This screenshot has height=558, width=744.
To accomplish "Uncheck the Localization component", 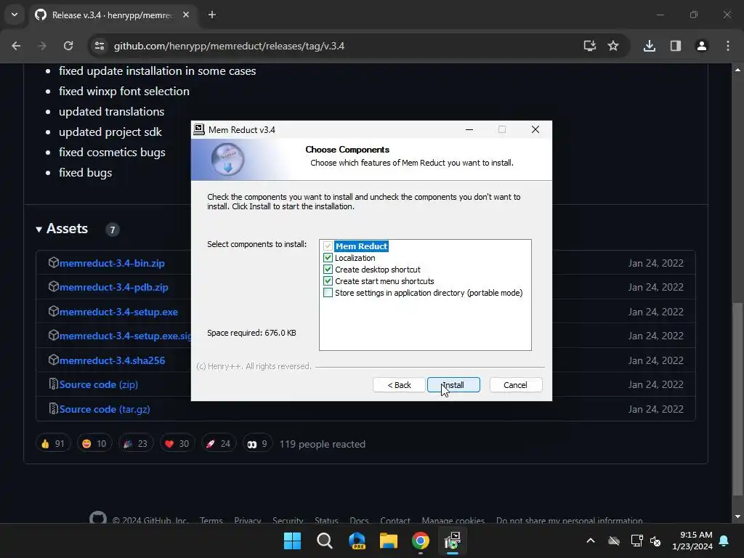I will pos(328,258).
